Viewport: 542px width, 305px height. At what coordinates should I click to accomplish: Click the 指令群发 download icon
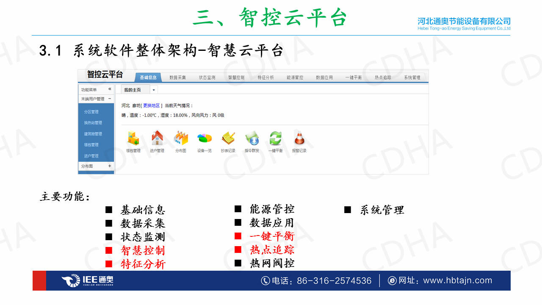coord(252,138)
